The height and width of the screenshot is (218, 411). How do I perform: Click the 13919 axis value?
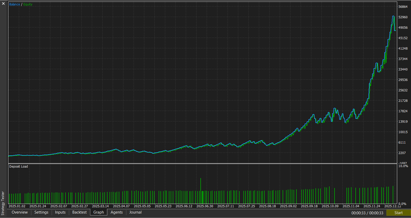[403, 122]
